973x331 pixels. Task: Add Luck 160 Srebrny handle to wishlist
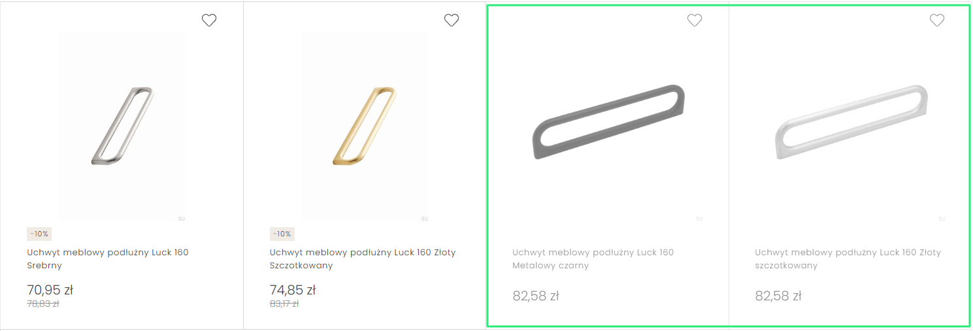click(209, 20)
